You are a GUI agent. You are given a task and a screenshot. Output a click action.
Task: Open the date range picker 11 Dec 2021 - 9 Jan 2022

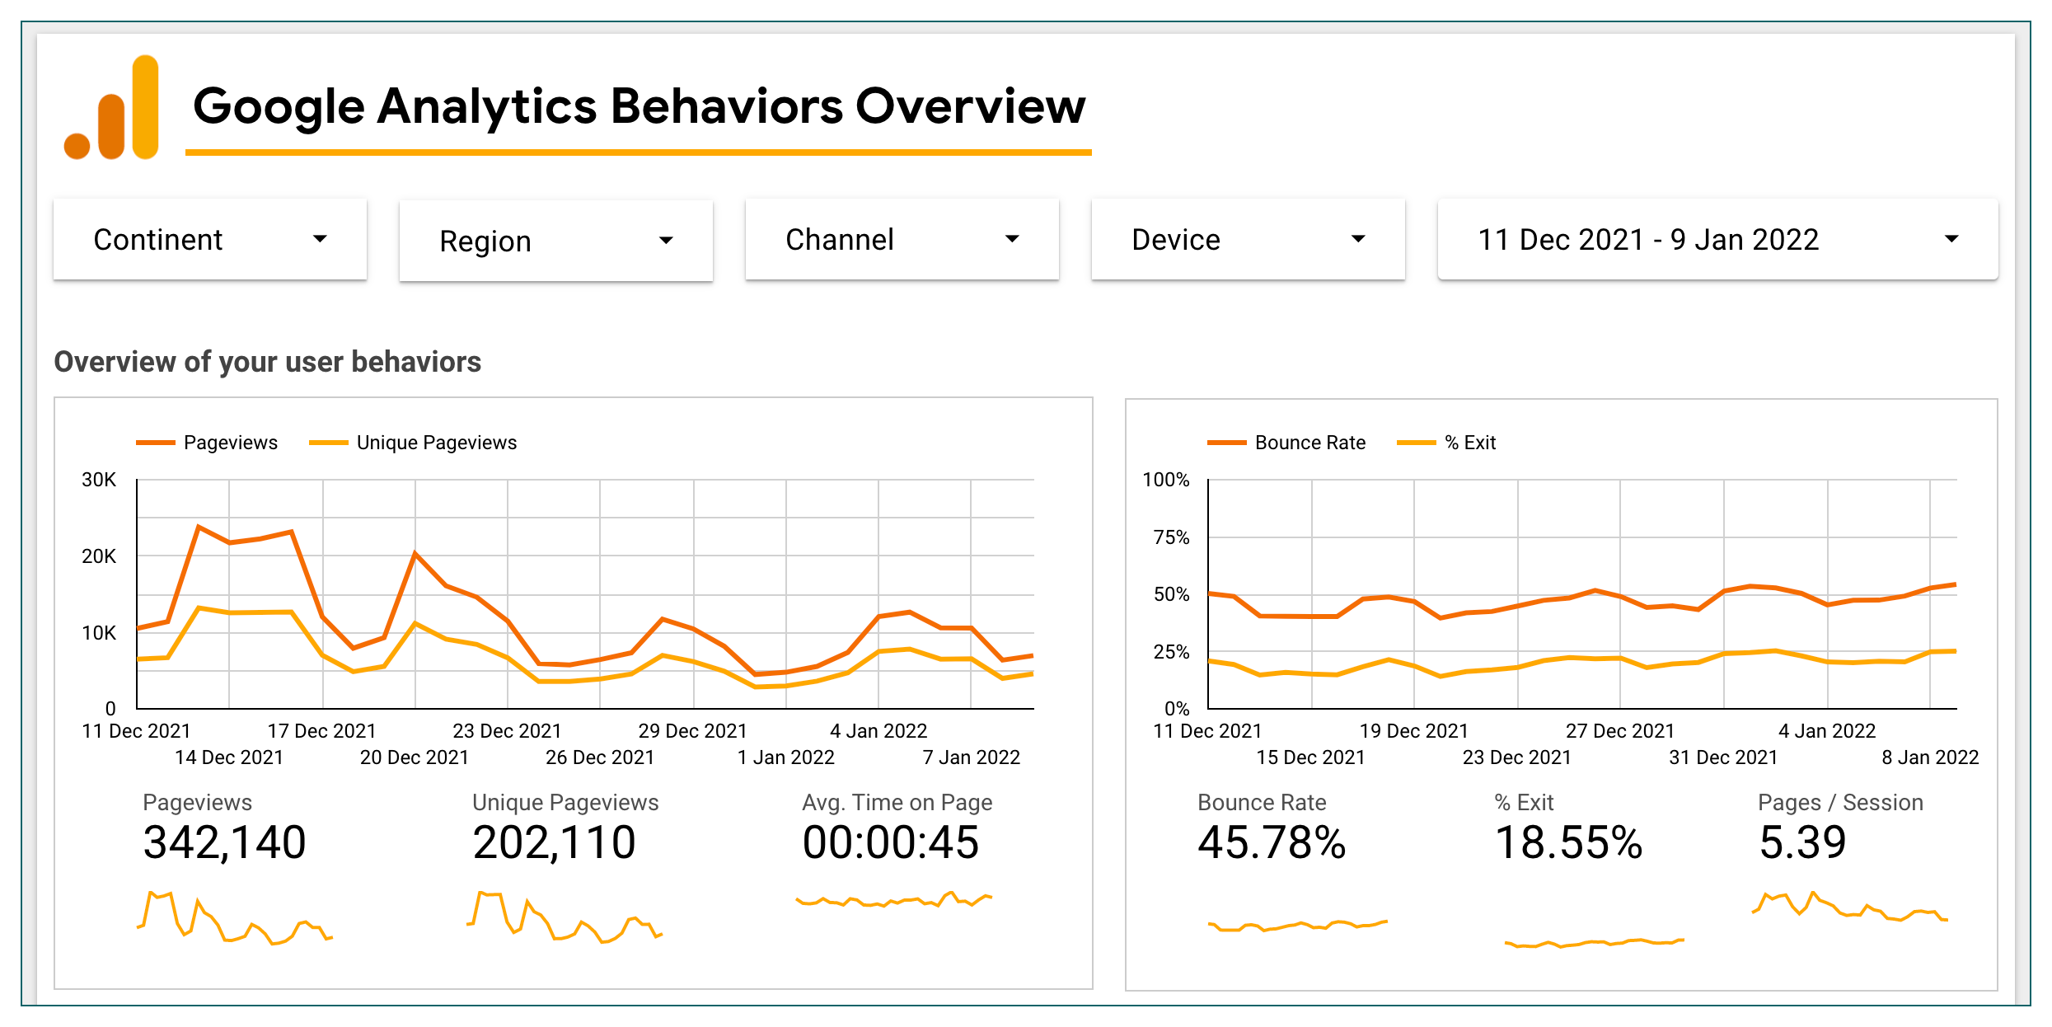point(1718,240)
